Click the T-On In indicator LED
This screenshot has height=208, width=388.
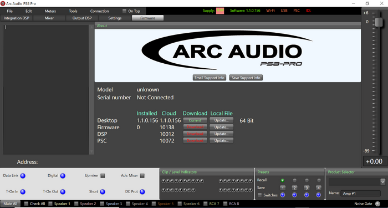click(23, 192)
